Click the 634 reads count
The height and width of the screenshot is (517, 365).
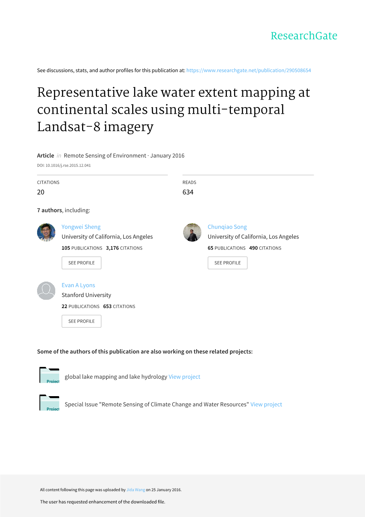tap(188, 192)
